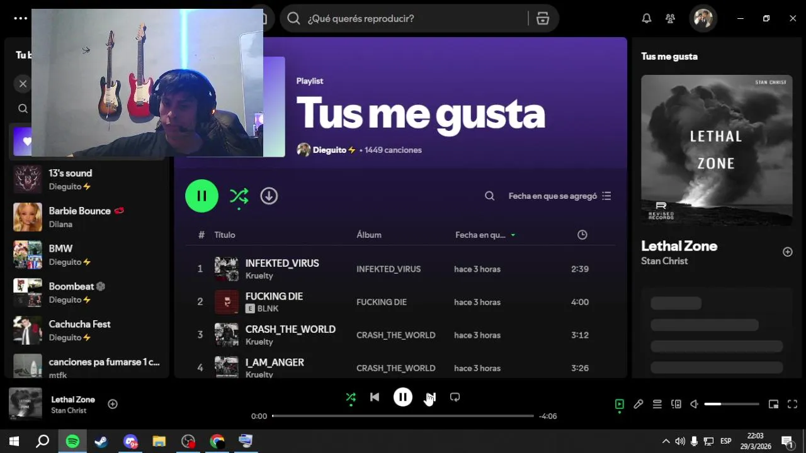Viewport: 806px width, 453px height.
Task: Open the friend activity icon
Action: (671, 18)
